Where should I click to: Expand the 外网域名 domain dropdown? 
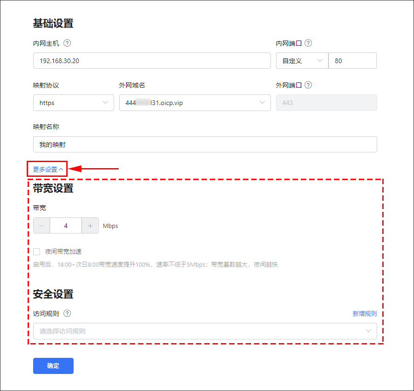tap(195, 103)
